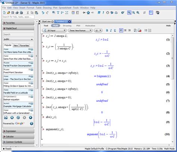Viewport: 177px width, 152px height.
Task: Set right text alignment
Action: click(130, 30)
